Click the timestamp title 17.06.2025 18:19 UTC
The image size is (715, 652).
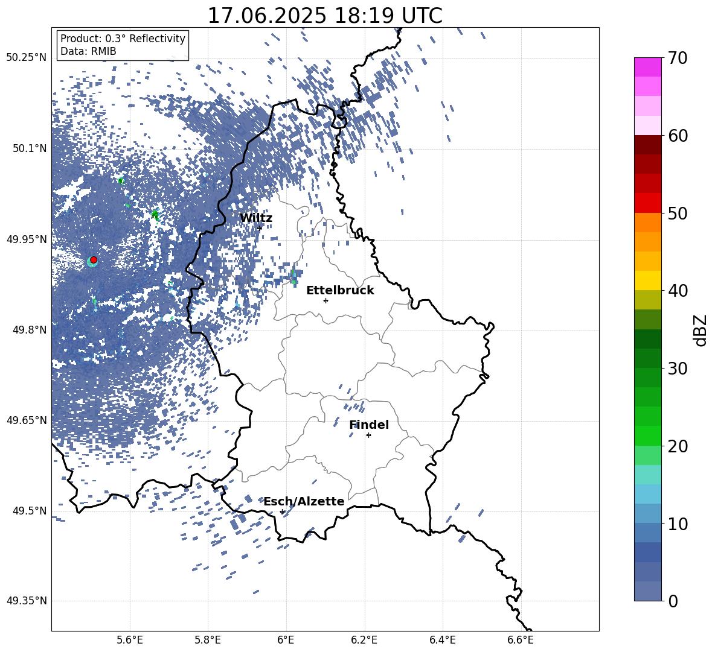(x=325, y=16)
